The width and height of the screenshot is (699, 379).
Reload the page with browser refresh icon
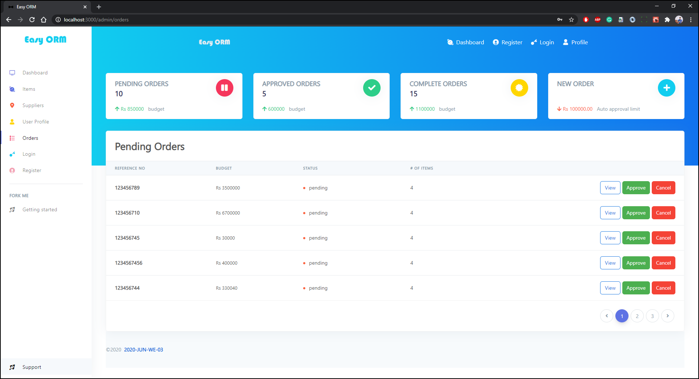point(32,20)
